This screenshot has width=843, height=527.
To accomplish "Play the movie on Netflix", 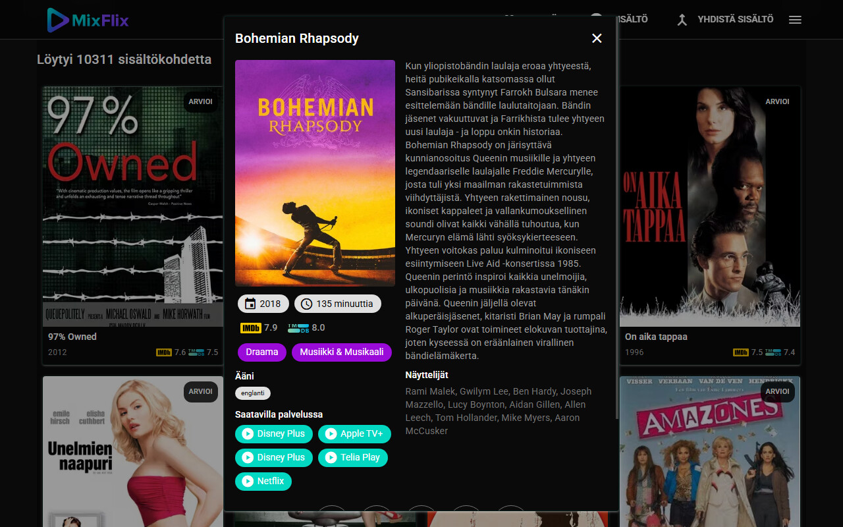I will pyautogui.click(x=263, y=481).
